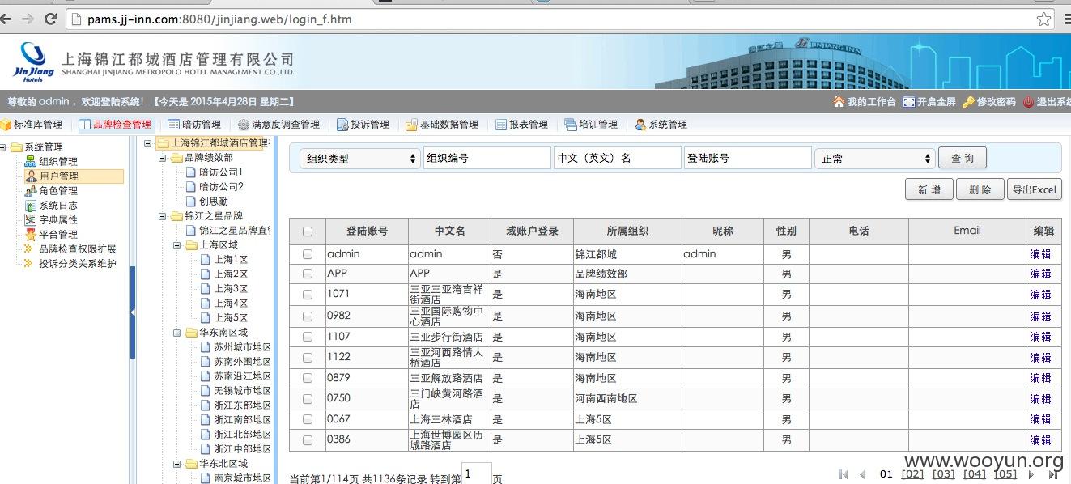
Task: Click the 查询 search button
Action: (x=963, y=159)
